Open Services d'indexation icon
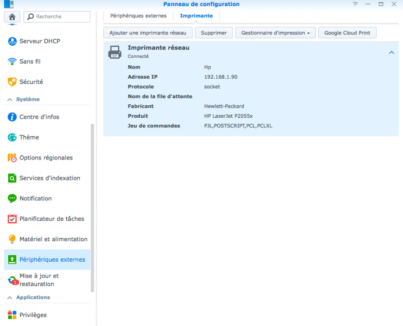Viewport: 403px width, 326px height. pyautogui.click(x=12, y=178)
